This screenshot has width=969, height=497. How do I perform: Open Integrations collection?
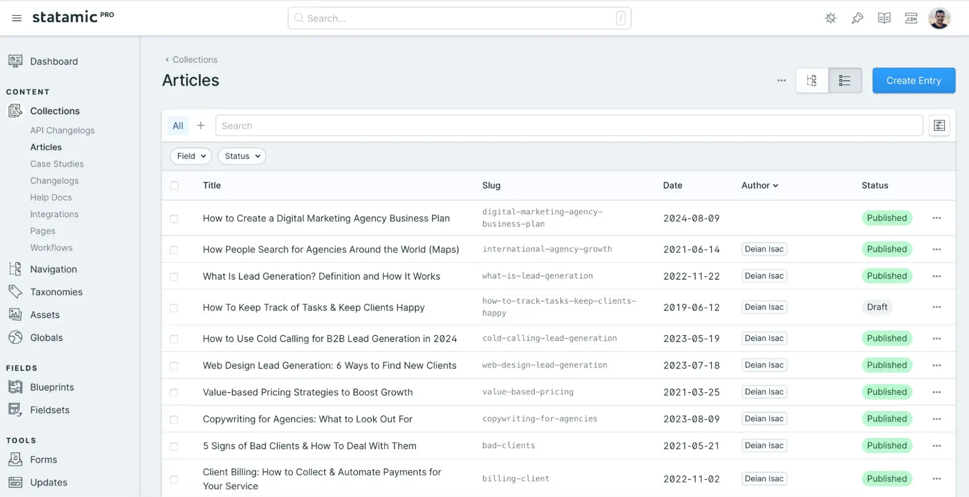pyautogui.click(x=54, y=214)
